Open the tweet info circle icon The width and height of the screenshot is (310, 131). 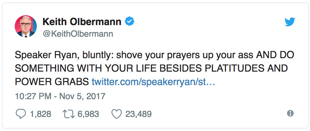pyautogui.click(x=290, y=114)
